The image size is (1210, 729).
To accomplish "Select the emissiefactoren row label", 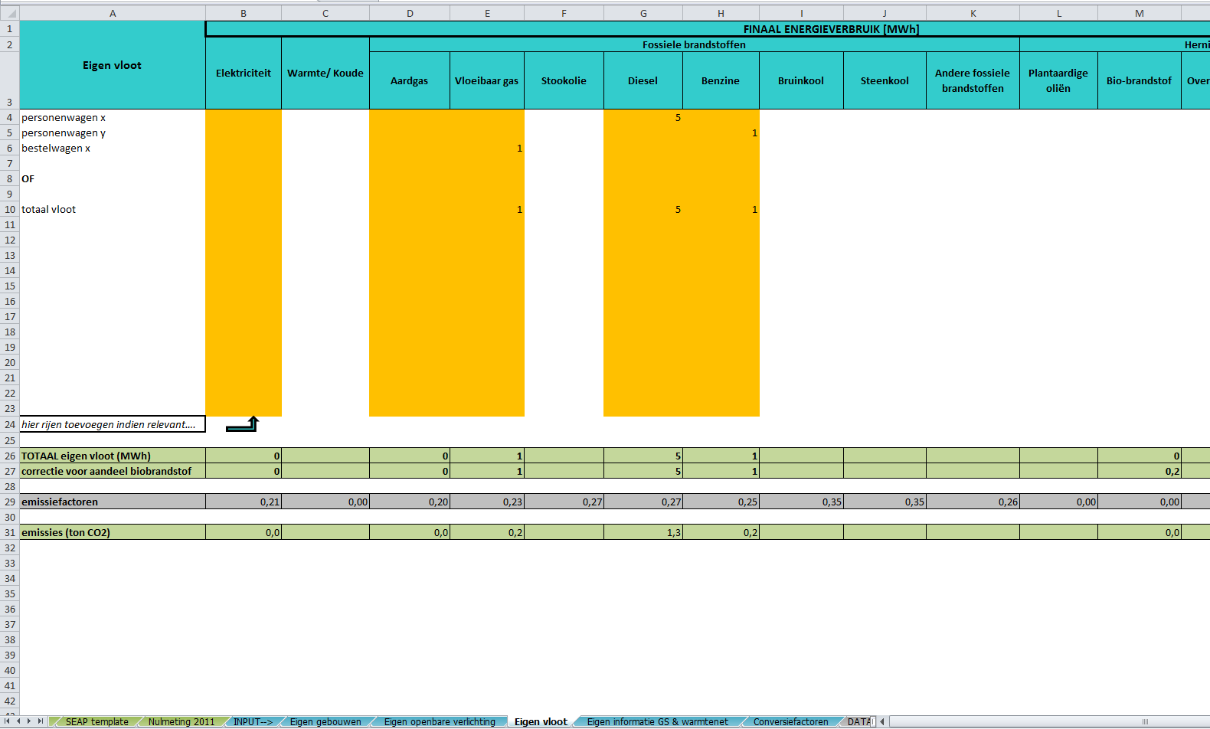I will 113,502.
